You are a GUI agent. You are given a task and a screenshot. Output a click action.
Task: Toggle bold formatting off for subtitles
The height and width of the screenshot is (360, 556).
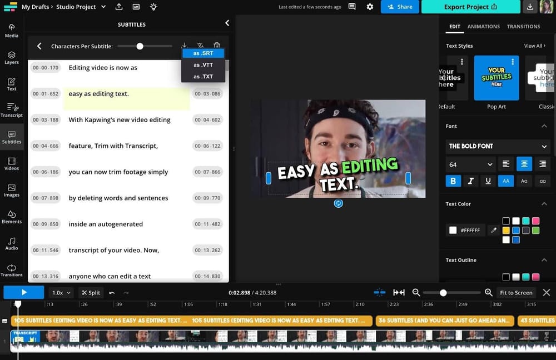453,181
